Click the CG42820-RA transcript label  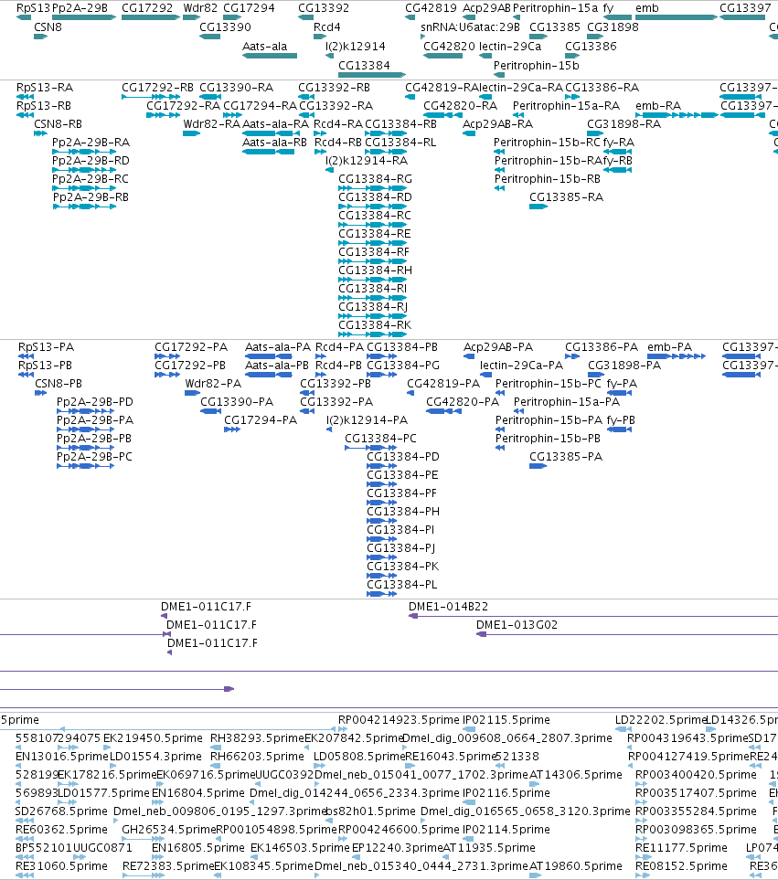pos(460,106)
